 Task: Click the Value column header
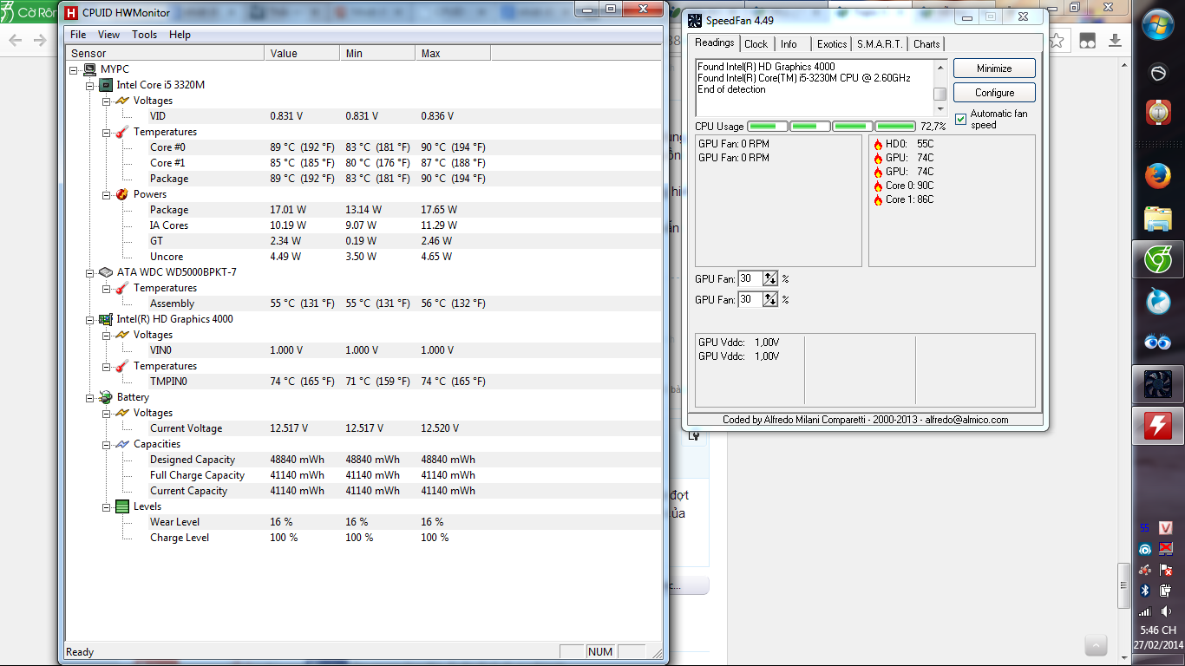click(302, 54)
